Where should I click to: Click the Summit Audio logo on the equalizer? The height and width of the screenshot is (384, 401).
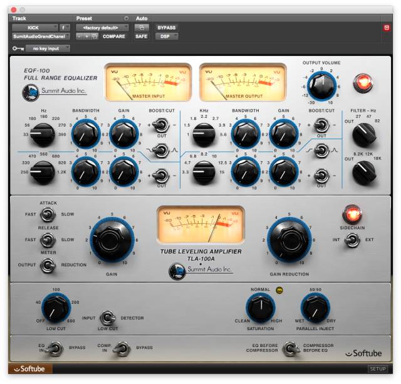click(x=31, y=93)
